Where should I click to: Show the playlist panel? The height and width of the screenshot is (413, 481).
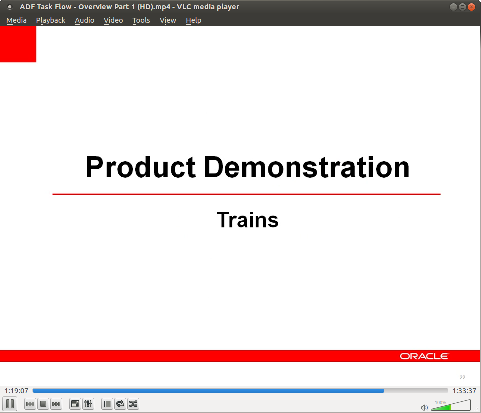(107, 404)
